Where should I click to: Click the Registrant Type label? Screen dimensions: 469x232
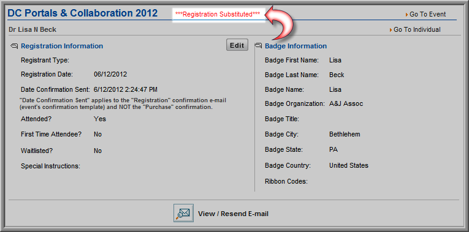45,61
